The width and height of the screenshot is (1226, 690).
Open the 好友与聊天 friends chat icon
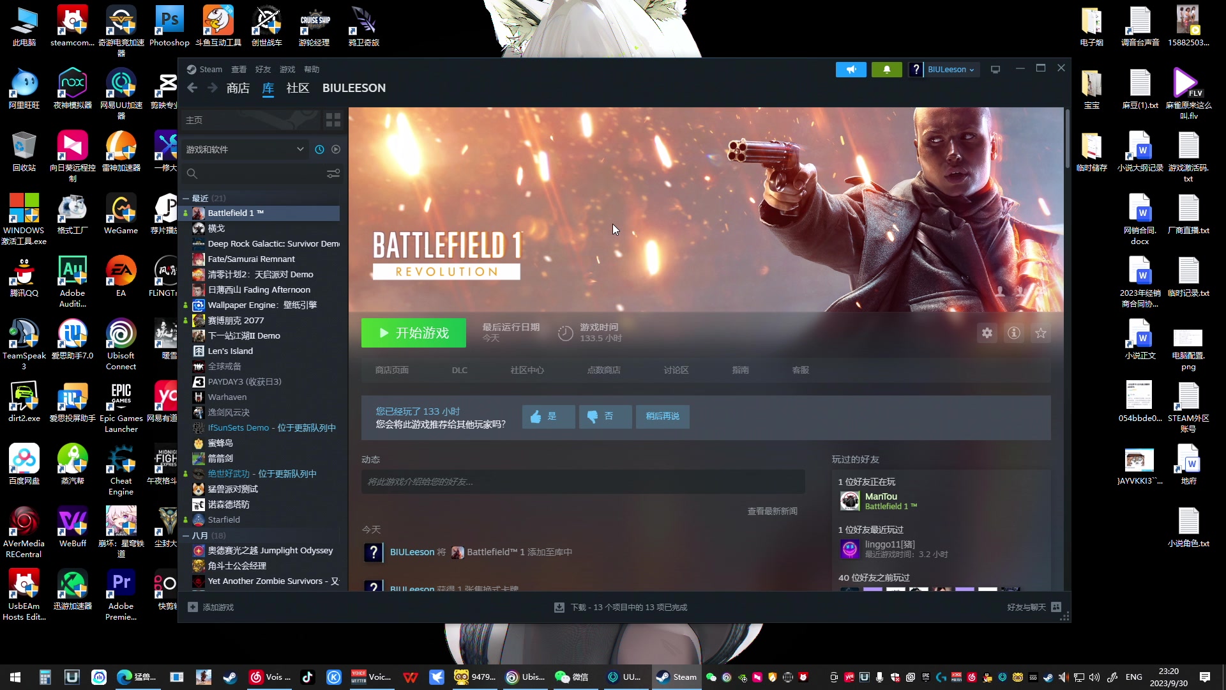(1056, 607)
